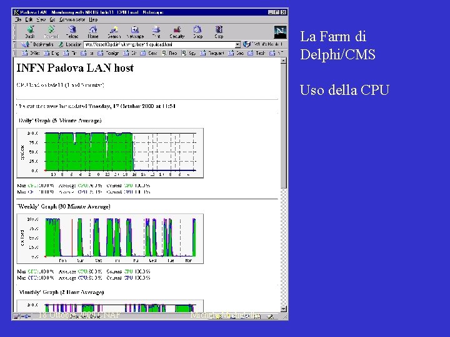Open the View menu
This screenshot has width=450, height=337.
coord(41,19)
